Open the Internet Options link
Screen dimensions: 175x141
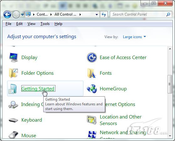tap(120, 104)
